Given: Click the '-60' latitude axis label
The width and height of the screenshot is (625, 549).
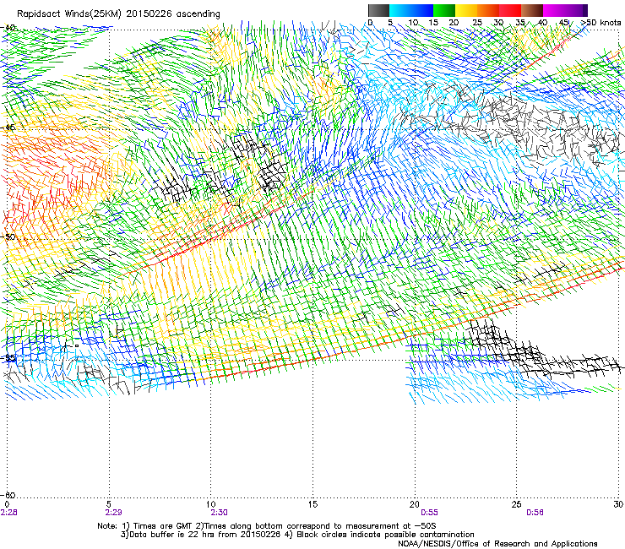Looking at the screenshot, I should [8, 495].
